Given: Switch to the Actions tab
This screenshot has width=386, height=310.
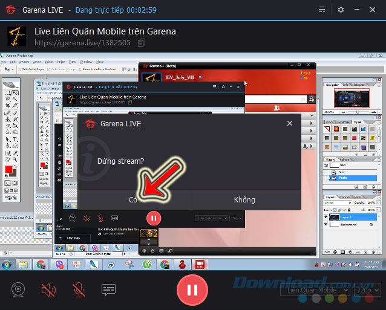Looking at the screenshot, I should (x=344, y=160).
